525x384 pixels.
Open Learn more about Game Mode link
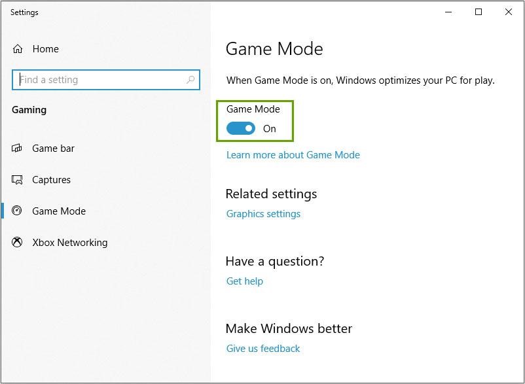click(x=293, y=155)
